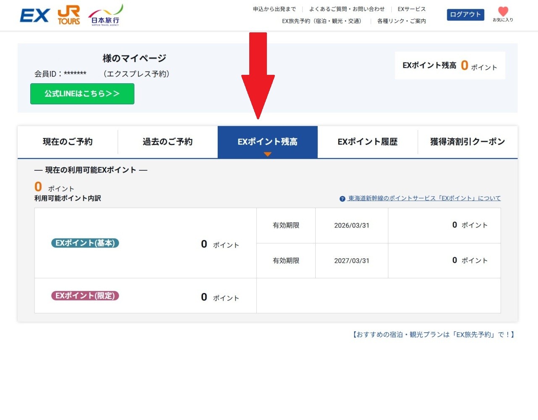Click the EX logo in header
The image size is (538, 420).
click(x=35, y=16)
